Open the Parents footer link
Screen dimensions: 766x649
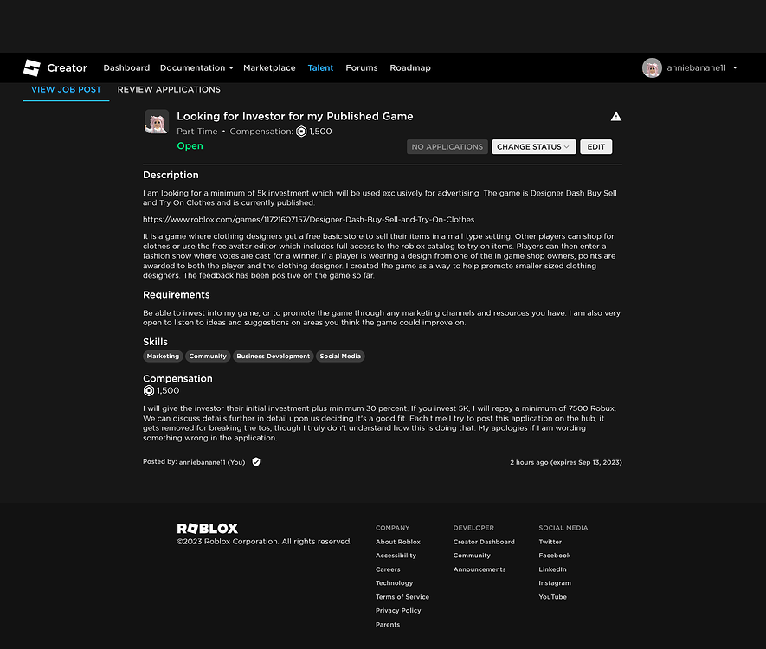pyautogui.click(x=388, y=625)
